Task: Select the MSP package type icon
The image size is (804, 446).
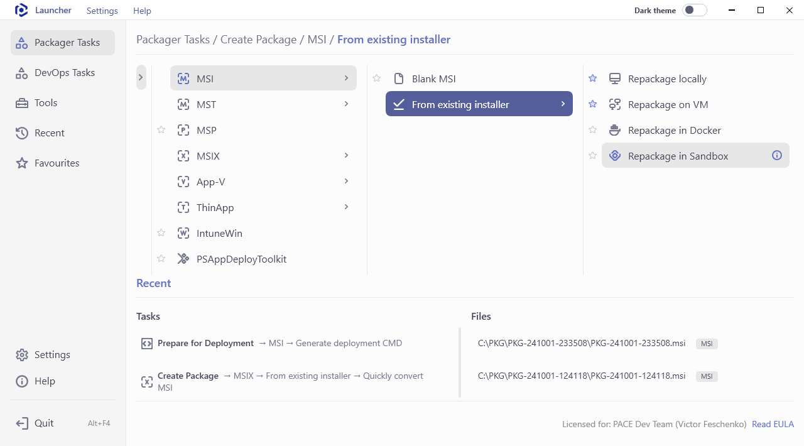Action: [183, 131]
